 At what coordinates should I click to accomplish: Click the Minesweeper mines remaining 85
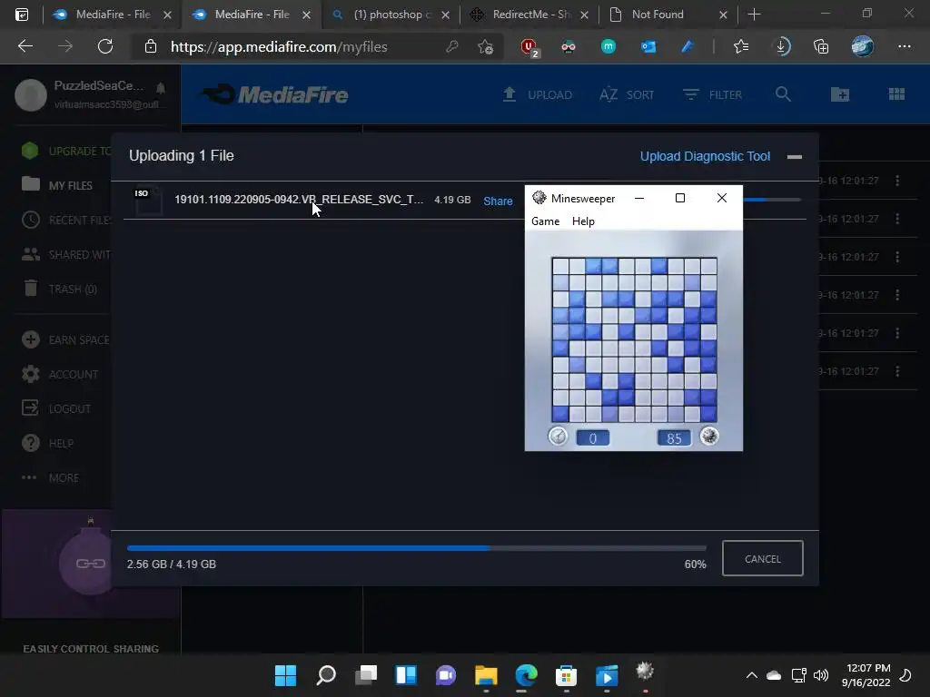coord(674,438)
